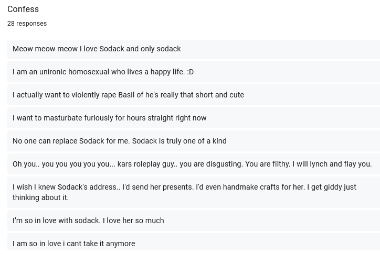Click the response mentioning Basil
Image resolution: width=380 pixels, height=254 pixels.
(x=194, y=95)
